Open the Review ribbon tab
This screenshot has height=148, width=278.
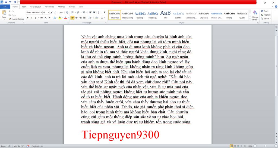72,7
